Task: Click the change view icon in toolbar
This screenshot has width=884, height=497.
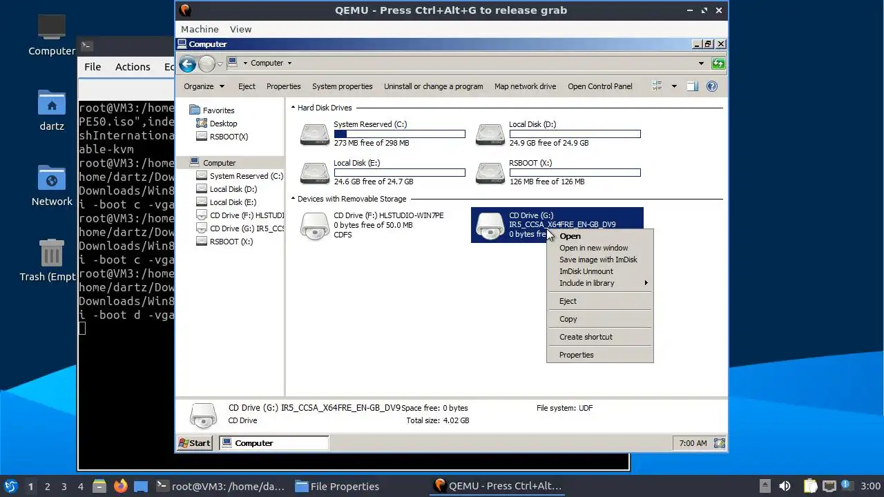Action: tap(657, 86)
